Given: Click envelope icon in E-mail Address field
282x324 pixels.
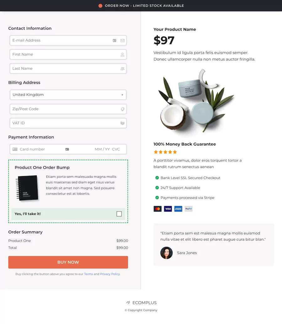Looking at the screenshot, I should [123, 40].
